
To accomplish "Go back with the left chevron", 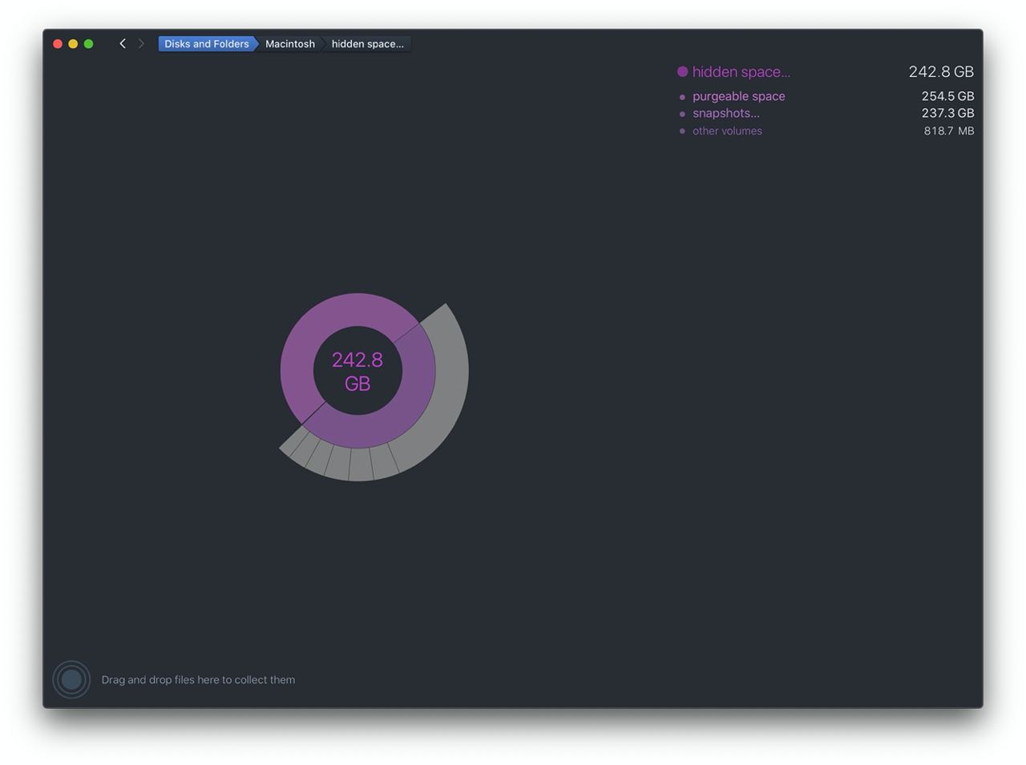I will 123,44.
